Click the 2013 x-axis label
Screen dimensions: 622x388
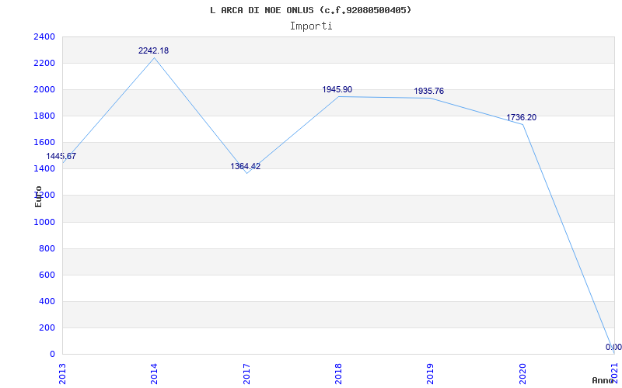coord(62,374)
